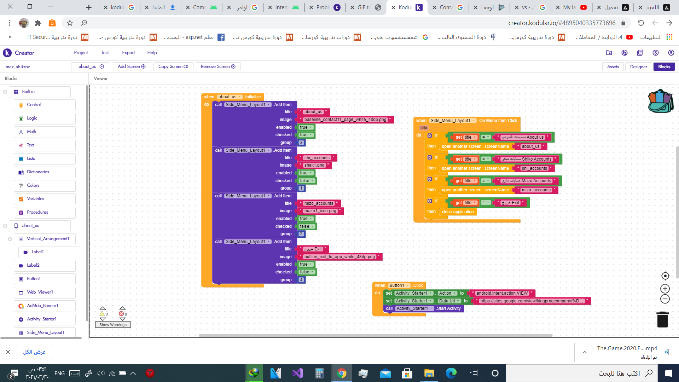Toggle the checked false value for Exit item
Screen dimensions: 679x382
coord(306,272)
